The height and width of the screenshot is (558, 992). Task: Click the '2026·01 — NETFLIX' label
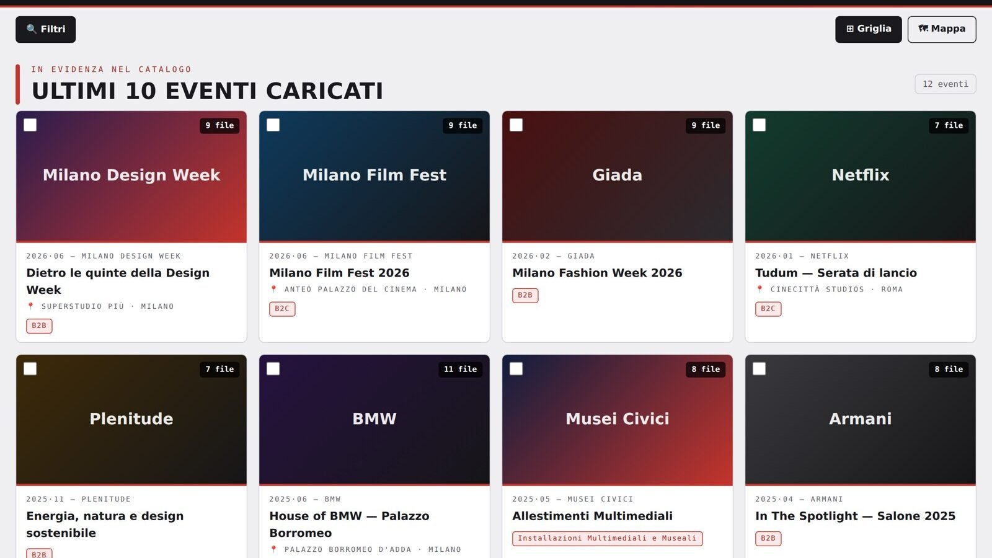(802, 256)
